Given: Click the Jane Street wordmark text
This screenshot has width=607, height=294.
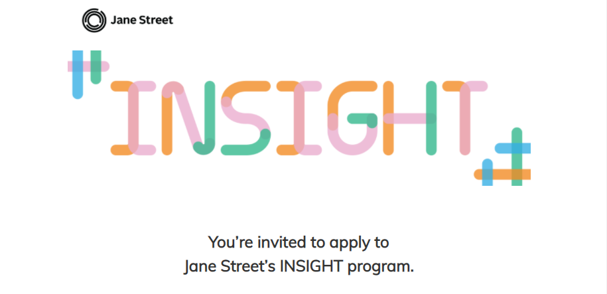Looking at the screenshot, I should [x=142, y=21].
